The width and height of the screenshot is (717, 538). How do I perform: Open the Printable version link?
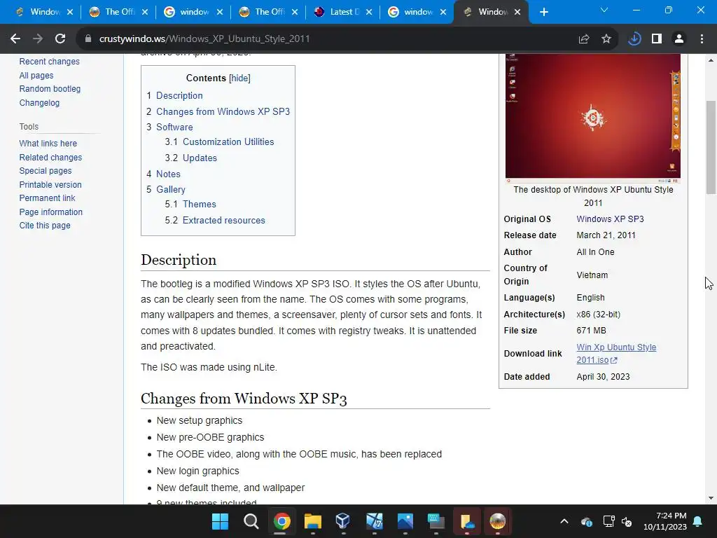point(50,184)
